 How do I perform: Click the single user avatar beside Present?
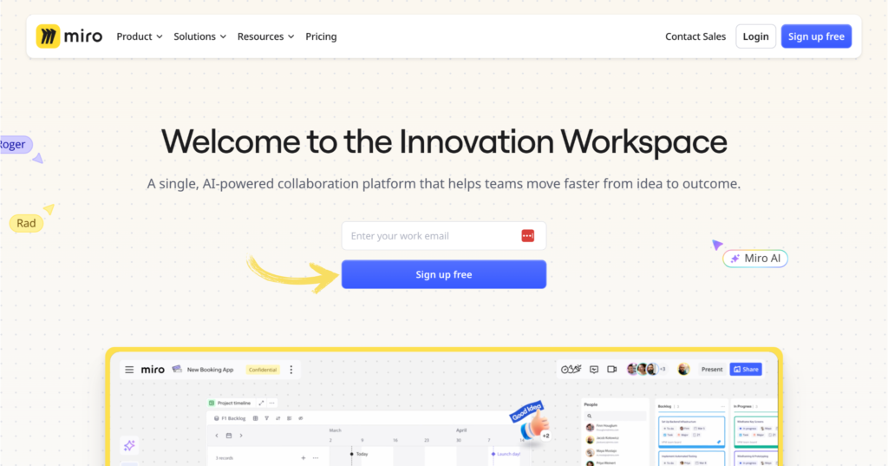683,369
